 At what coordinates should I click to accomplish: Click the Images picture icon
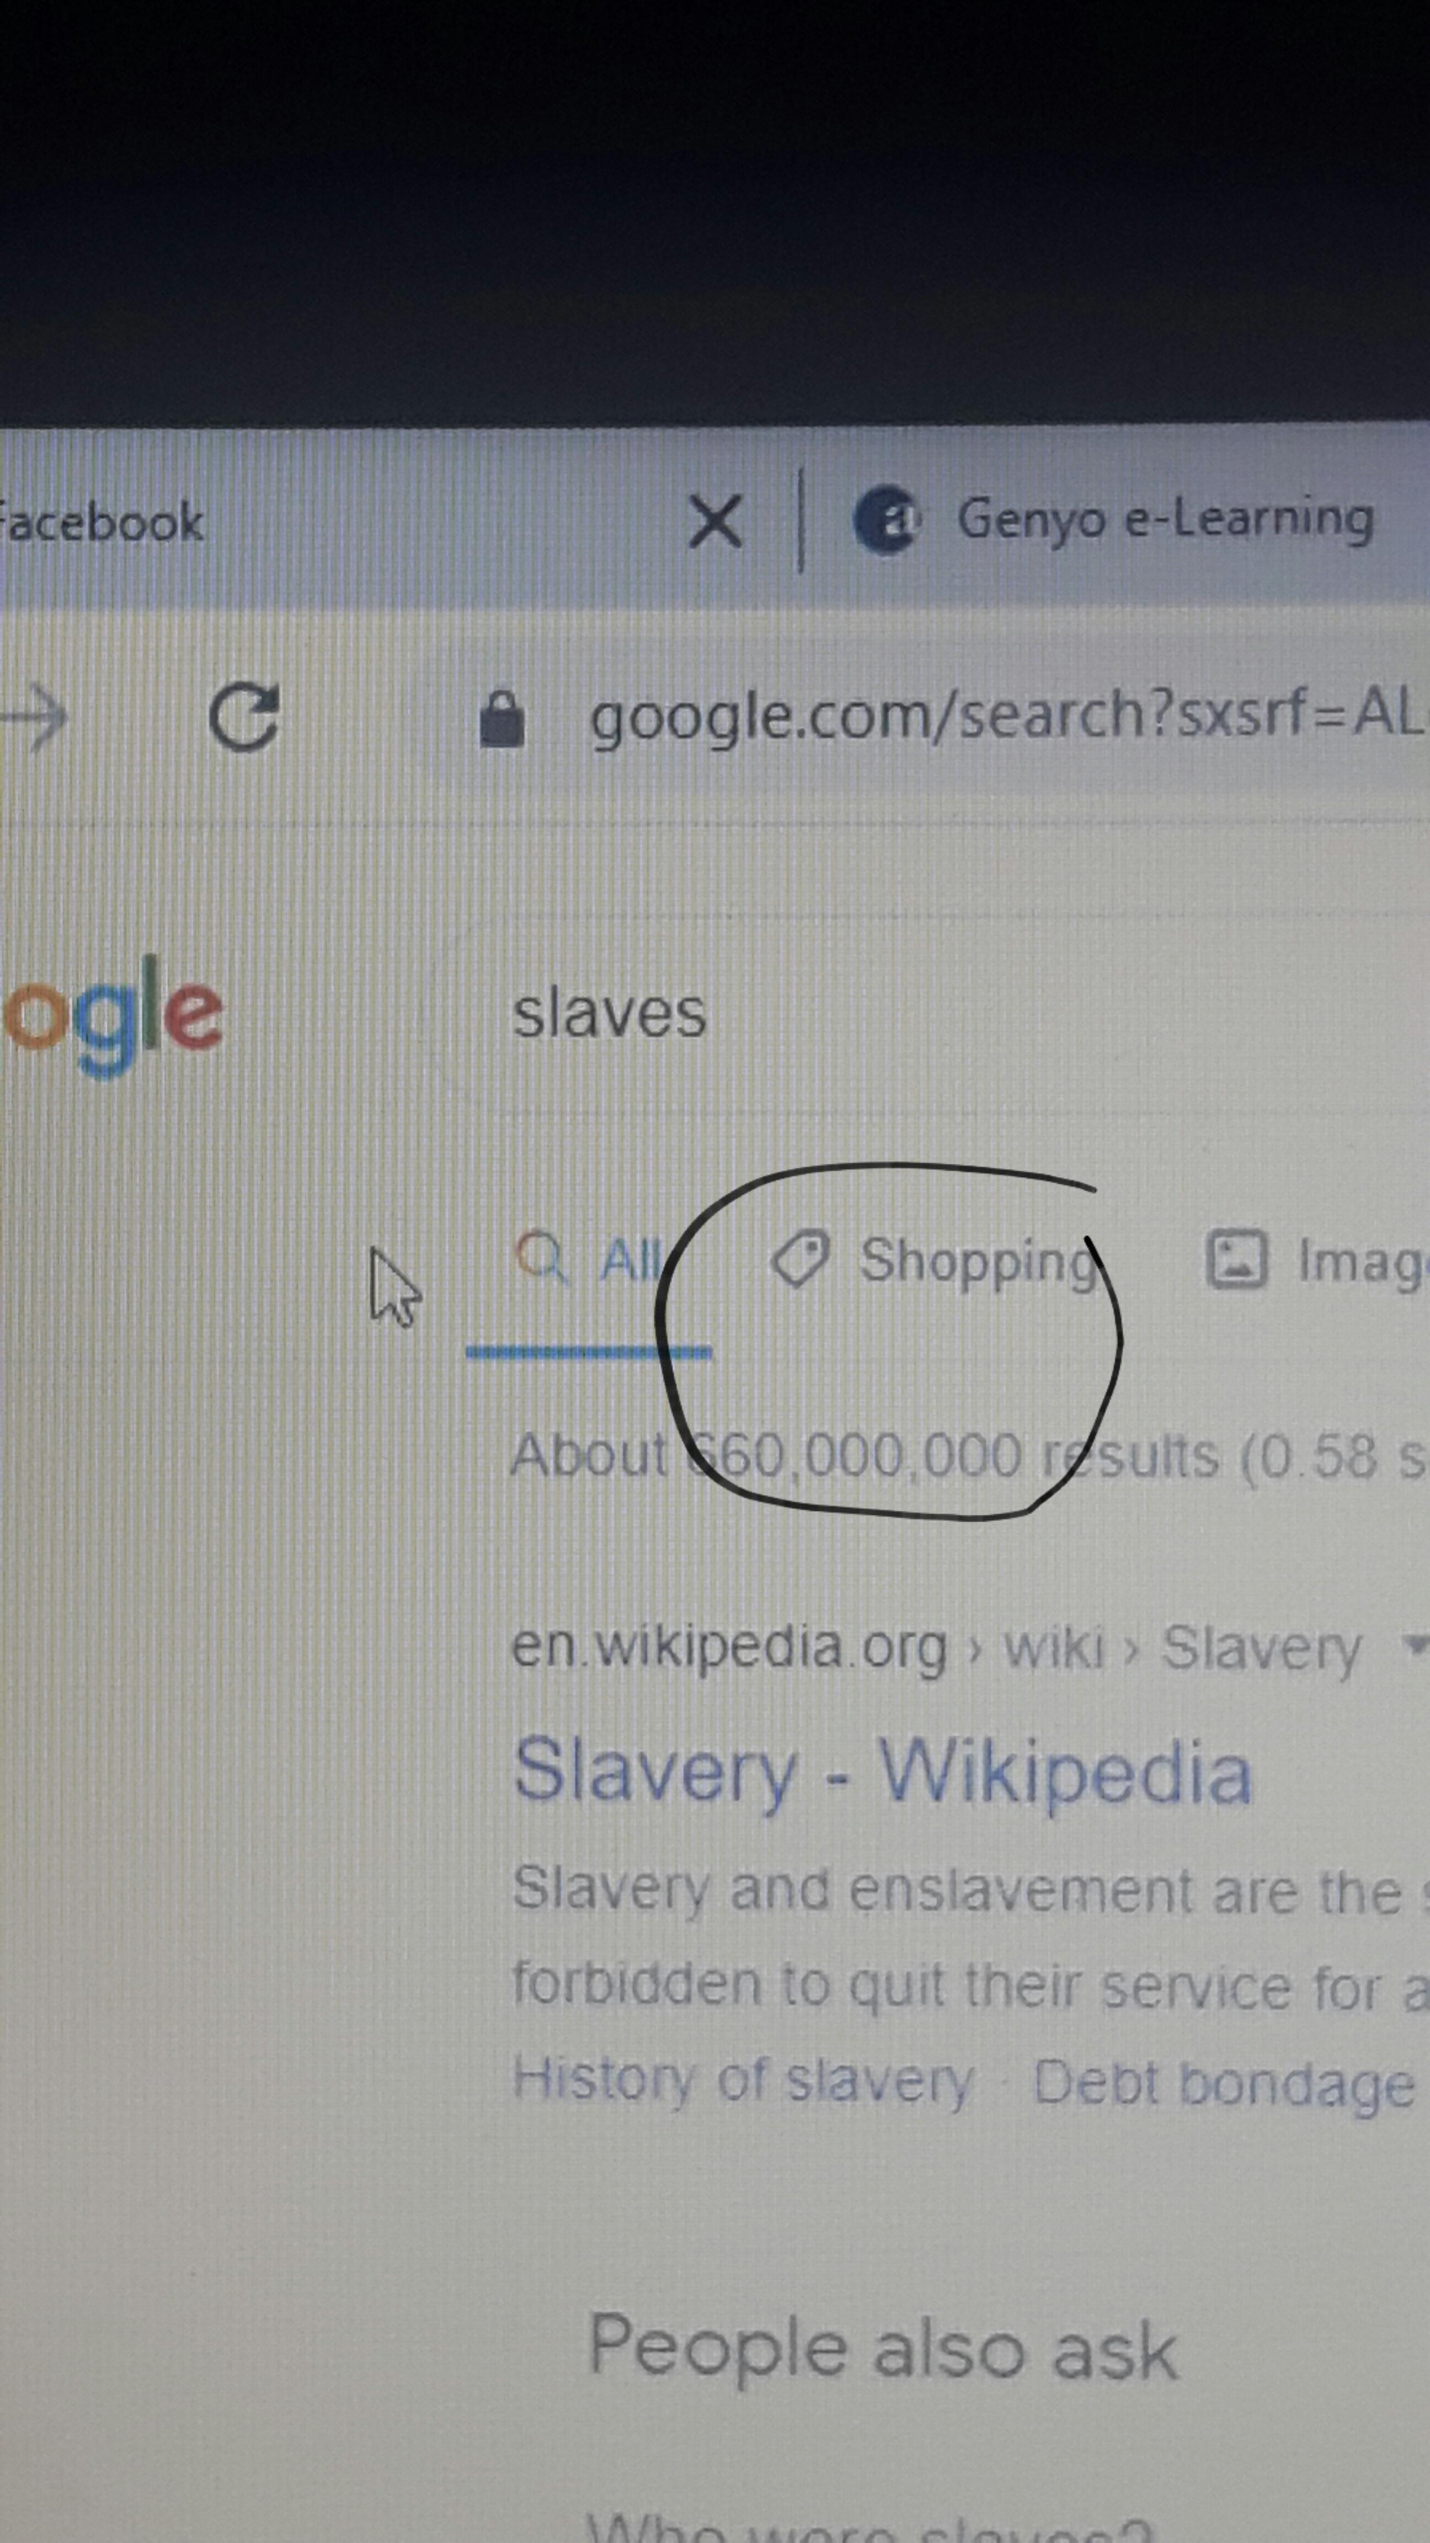tap(1236, 1260)
